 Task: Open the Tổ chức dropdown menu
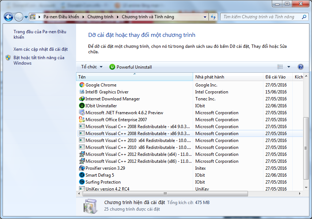click(92, 67)
